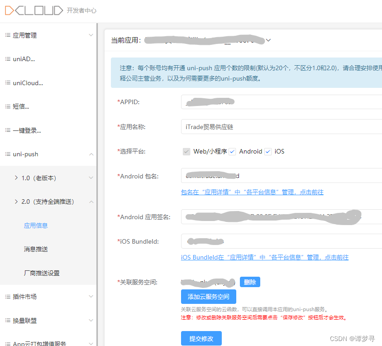Open the 当前应用 app selector dropdown
382x346 pixels.
click(268, 40)
